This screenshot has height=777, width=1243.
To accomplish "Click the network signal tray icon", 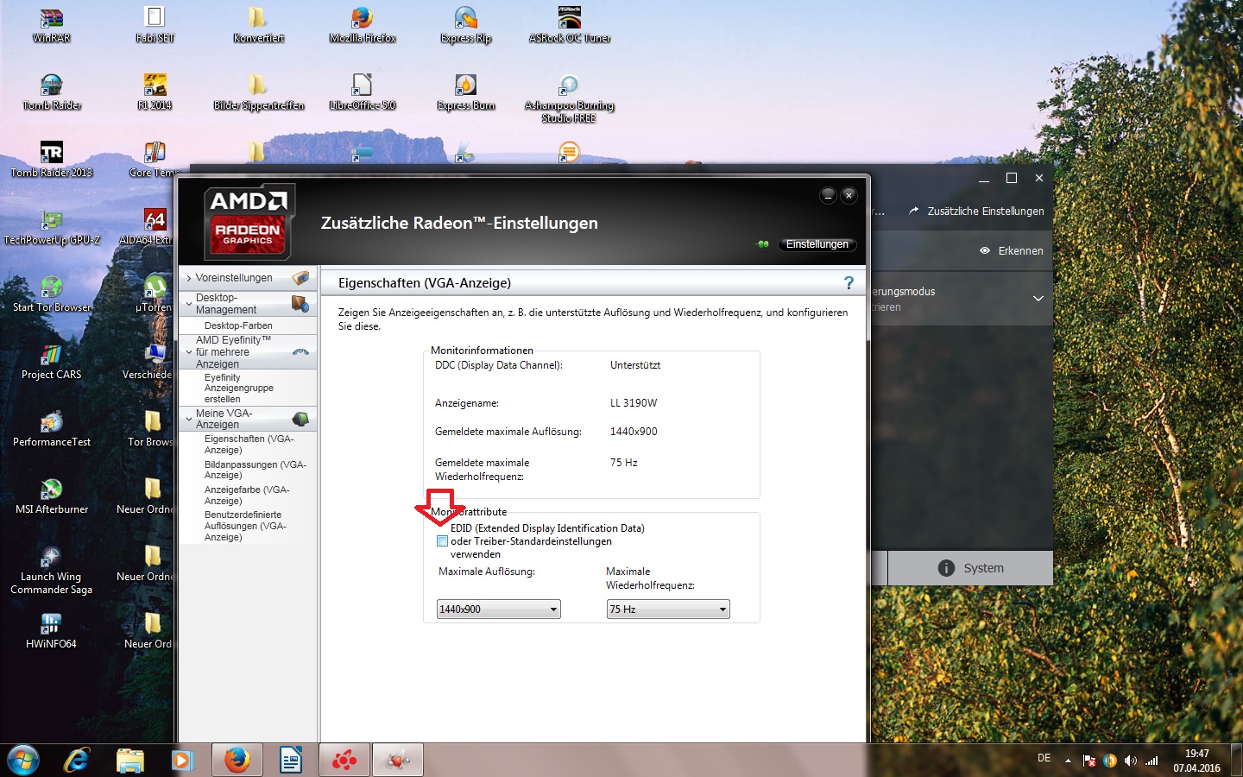I will click(1152, 761).
